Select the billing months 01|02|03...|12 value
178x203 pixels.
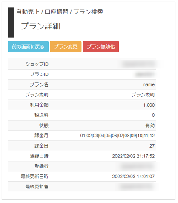point(118,136)
